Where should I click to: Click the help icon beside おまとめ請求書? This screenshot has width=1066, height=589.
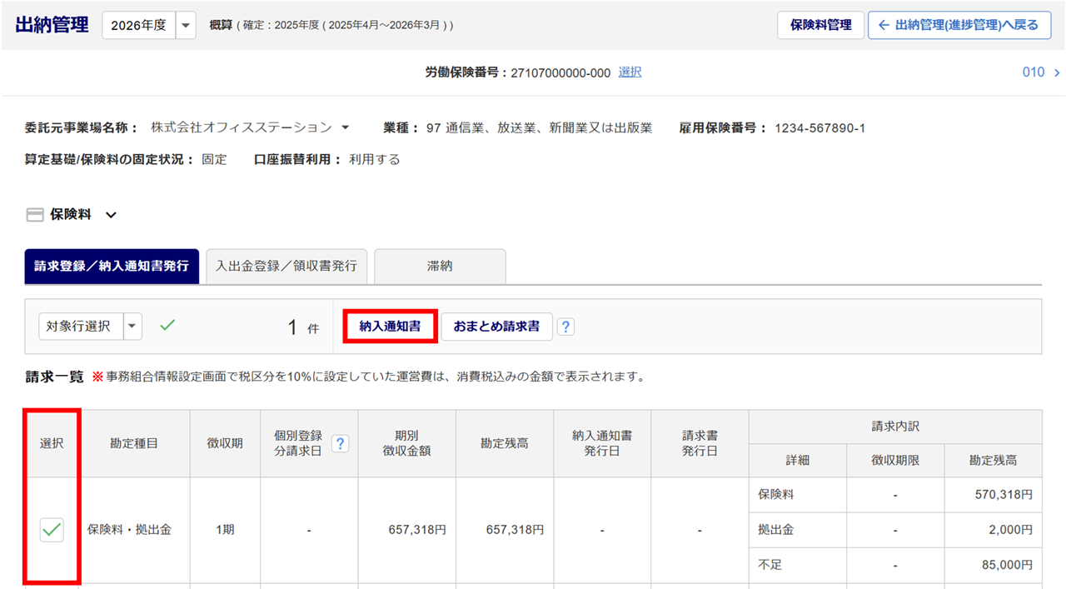565,327
